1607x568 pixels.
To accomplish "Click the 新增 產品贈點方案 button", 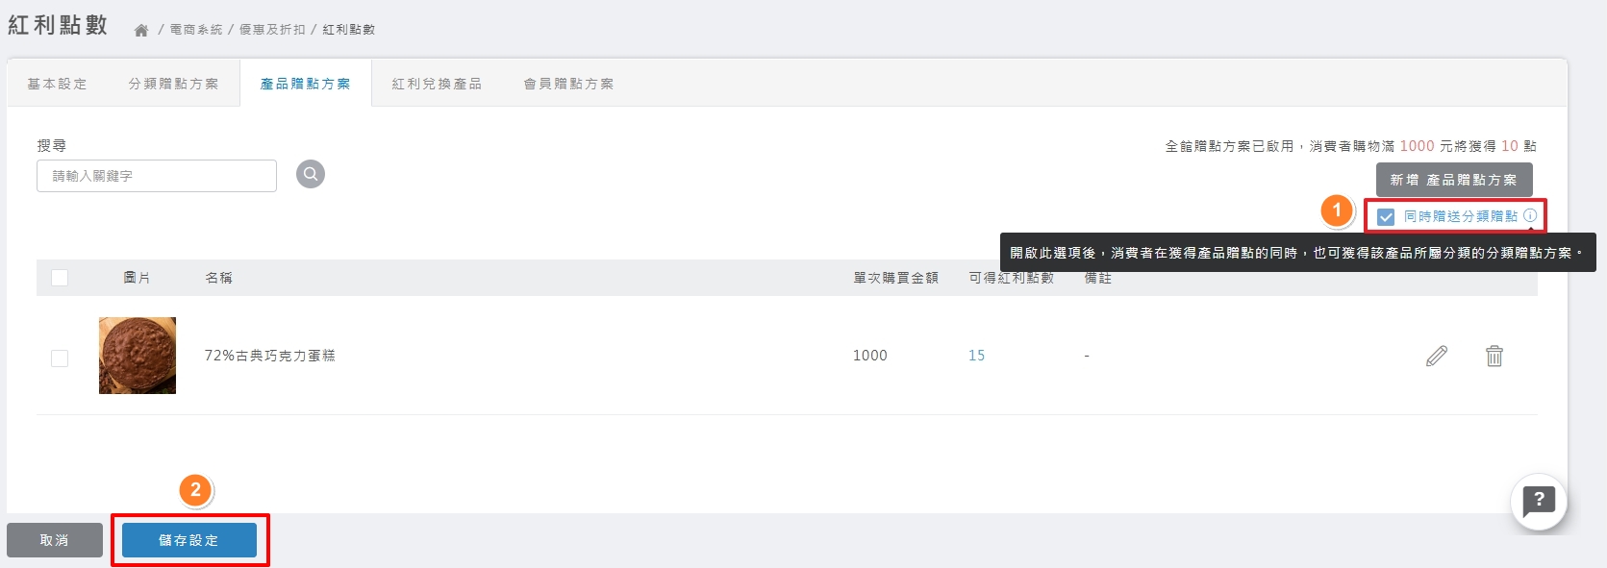I will click(x=1453, y=180).
